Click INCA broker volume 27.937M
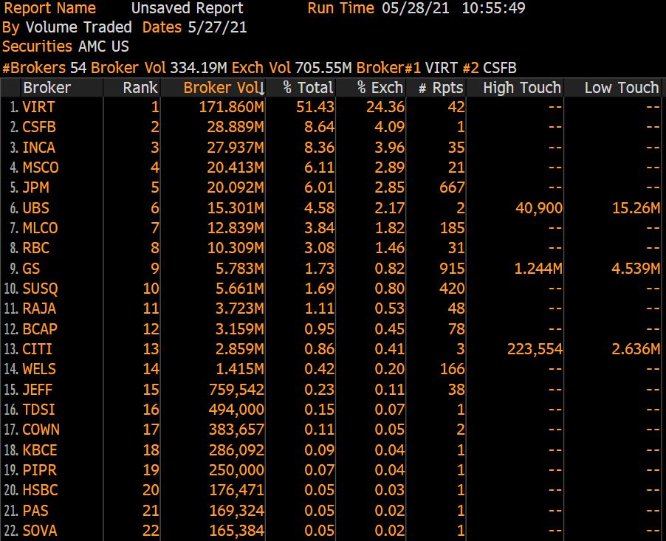The width and height of the screenshot is (666, 541). point(236,148)
